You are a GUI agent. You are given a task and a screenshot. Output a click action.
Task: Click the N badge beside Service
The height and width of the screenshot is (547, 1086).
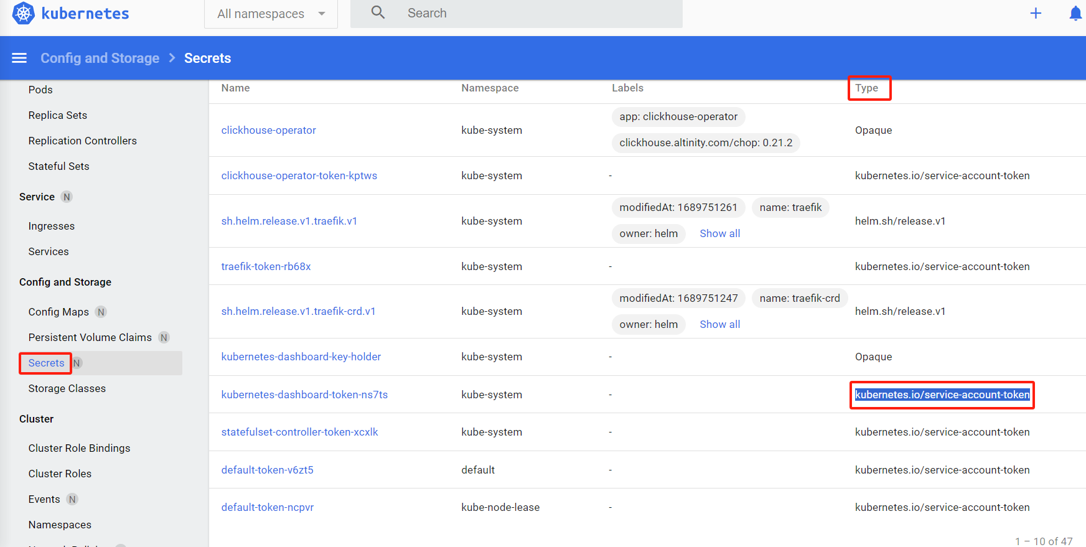point(67,197)
